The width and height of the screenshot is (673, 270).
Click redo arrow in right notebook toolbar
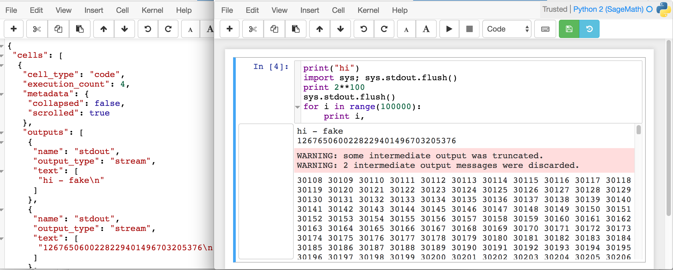(384, 29)
